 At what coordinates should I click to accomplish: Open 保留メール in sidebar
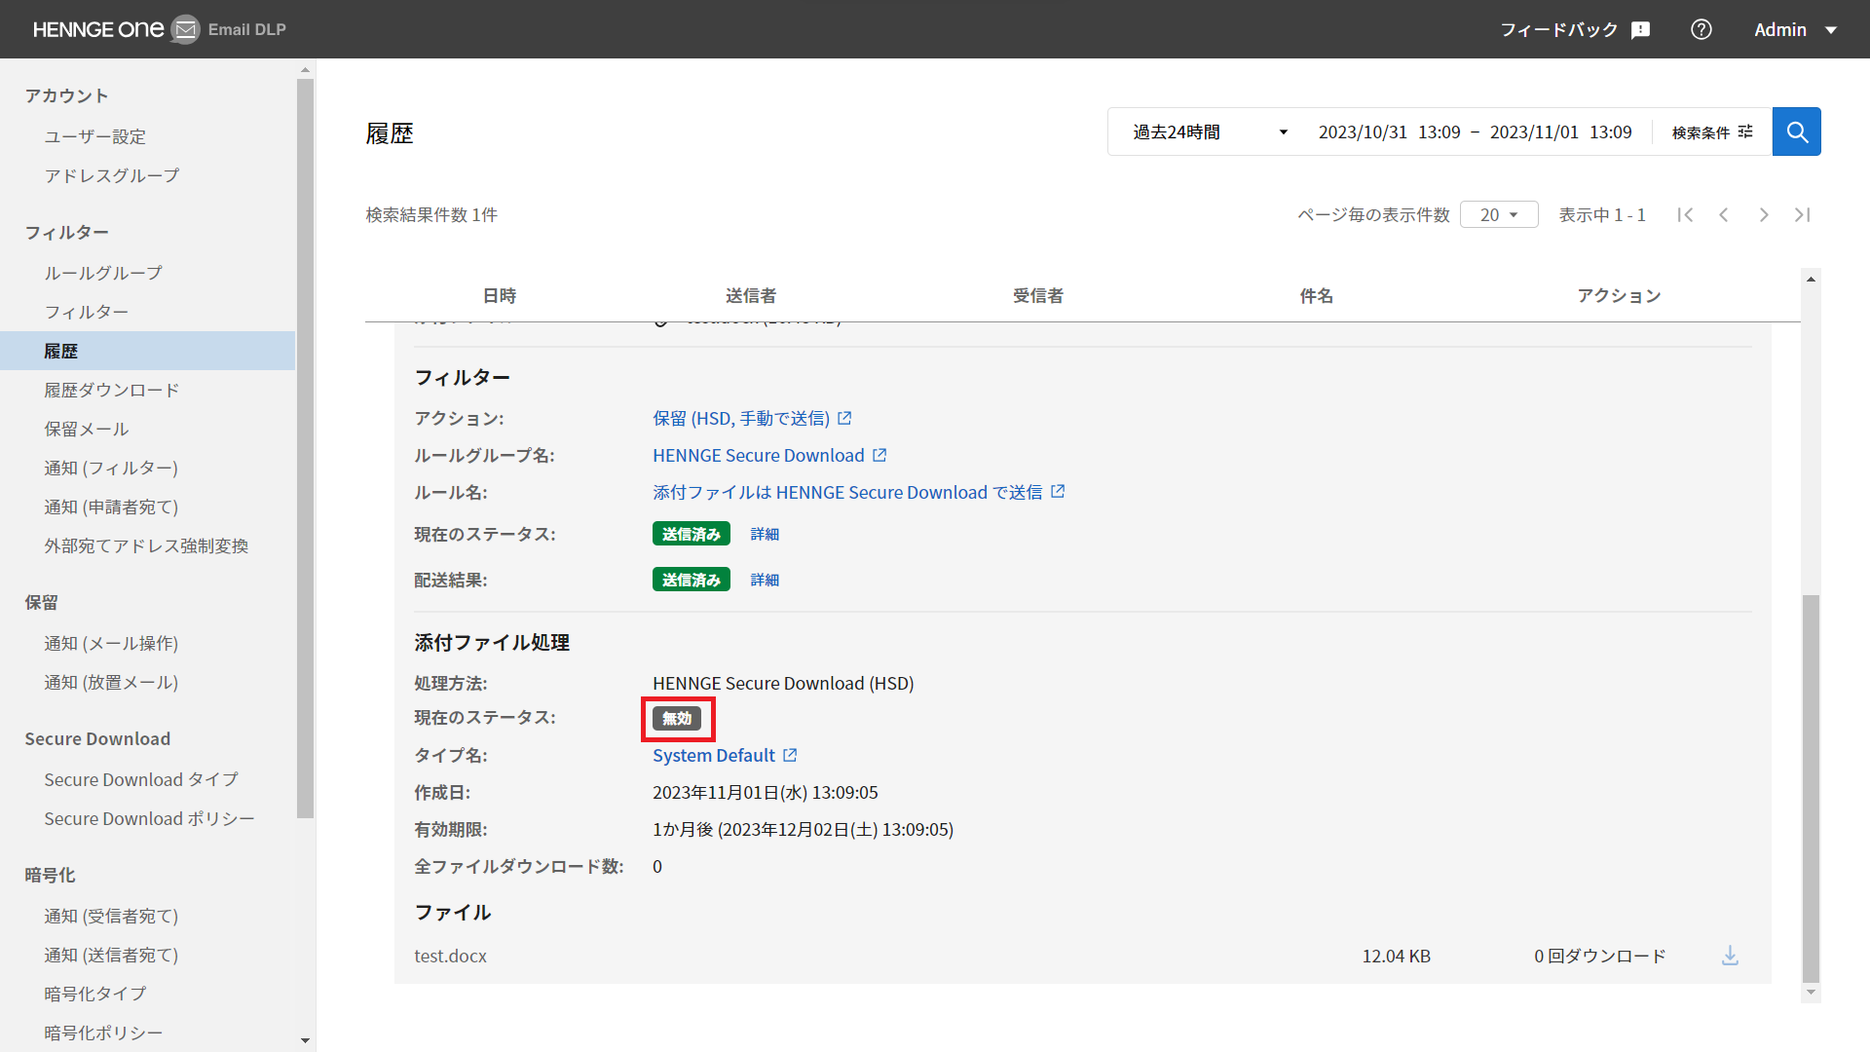coord(87,429)
